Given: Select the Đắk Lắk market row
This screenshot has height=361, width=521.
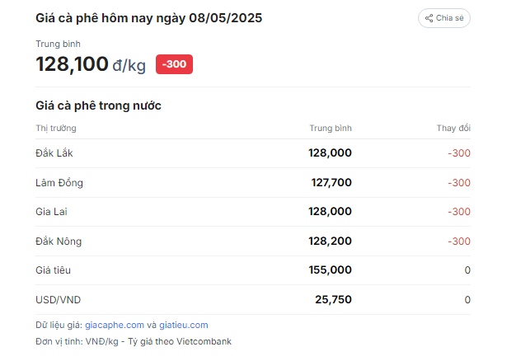Looking at the screenshot, I should pos(253,153).
